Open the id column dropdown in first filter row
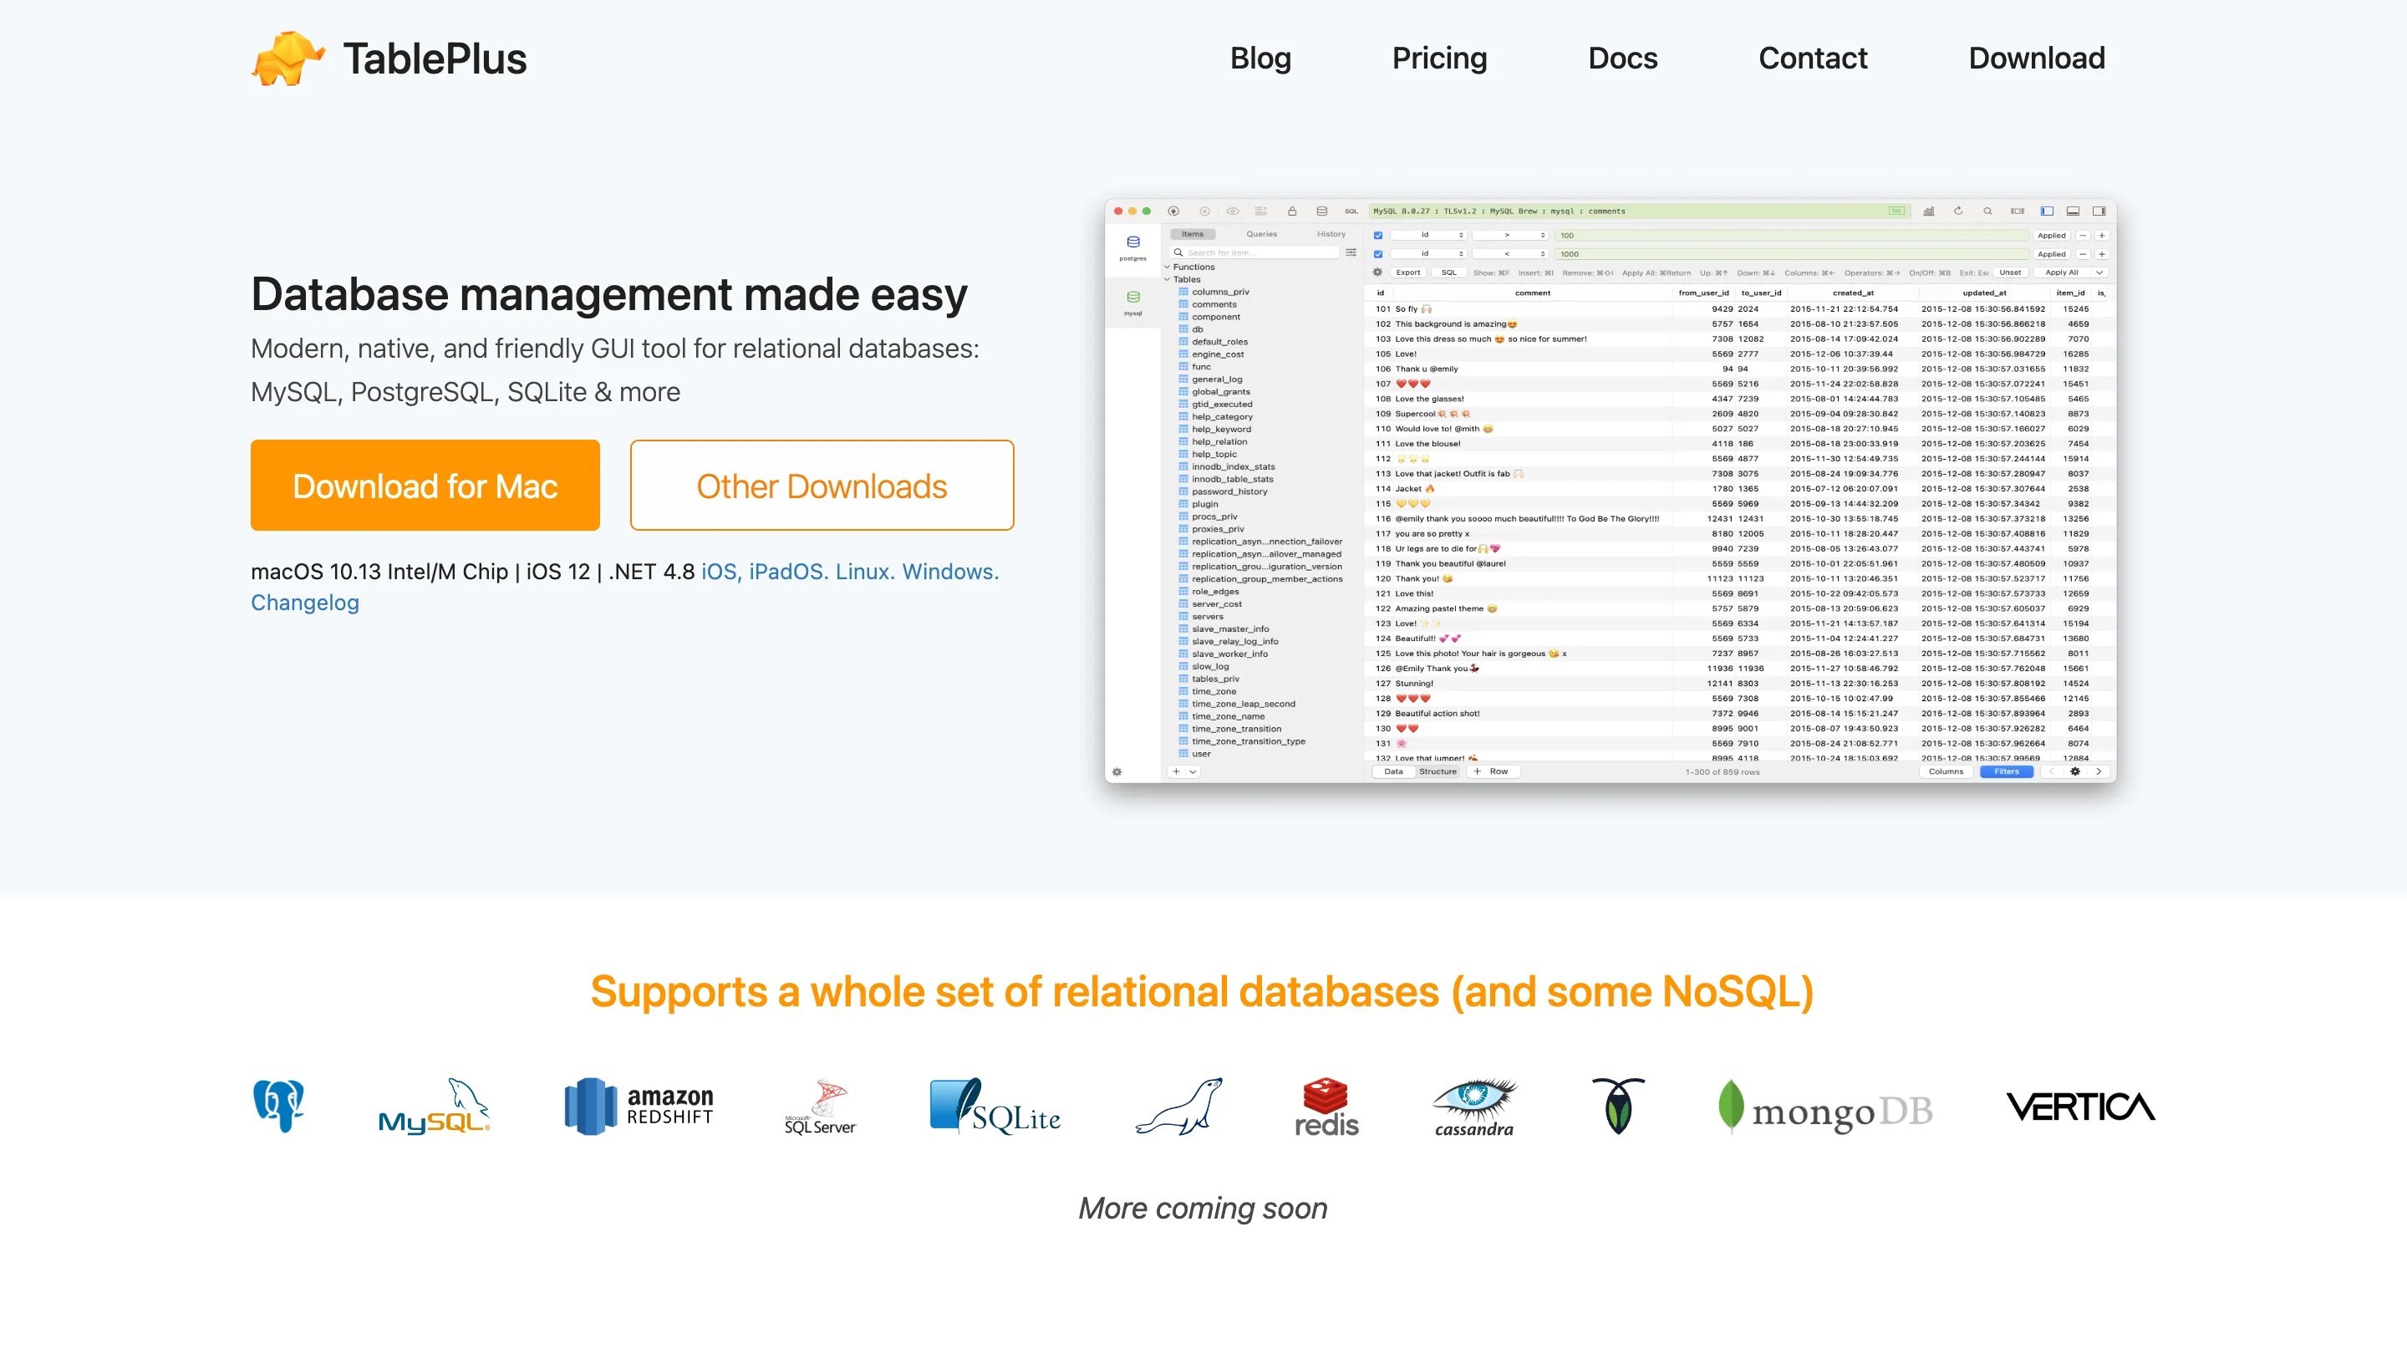Image resolution: width=2407 pixels, height=1359 pixels. [x=1428, y=236]
